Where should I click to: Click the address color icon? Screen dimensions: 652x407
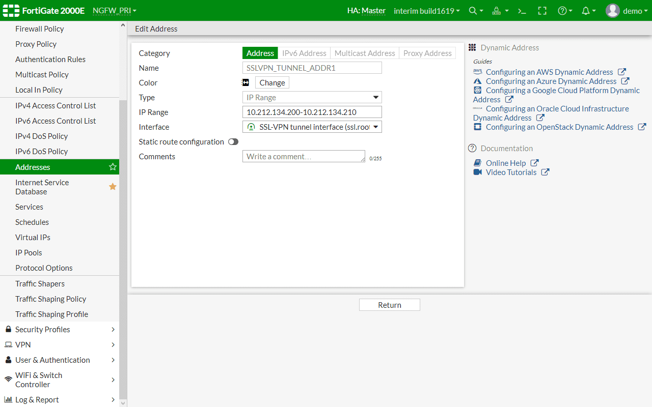(246, 82)
